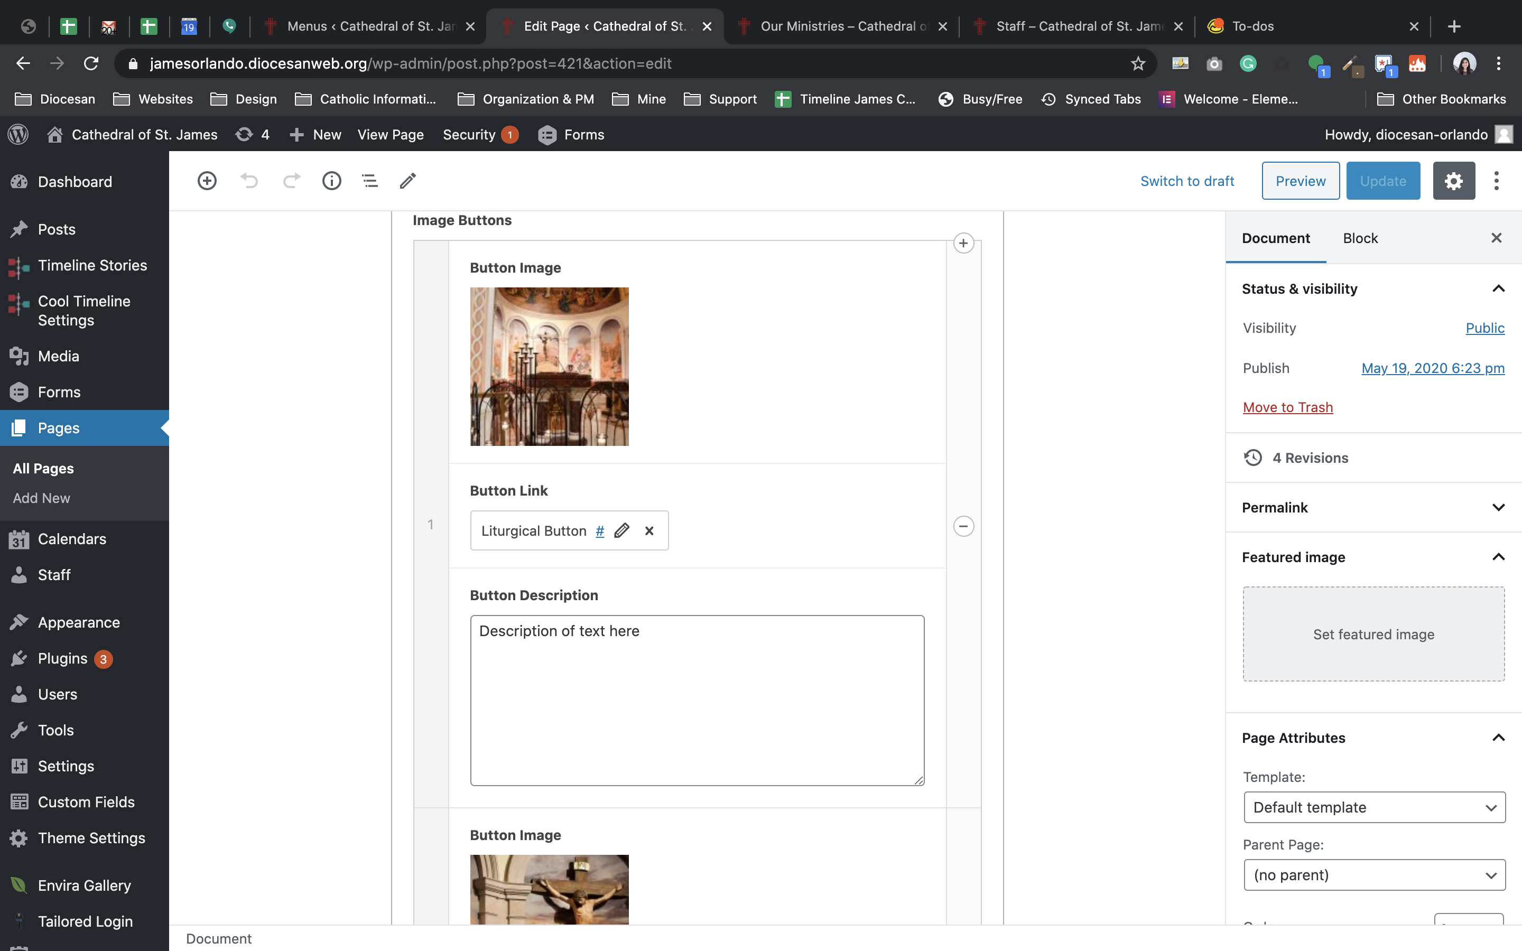
Task: Open the Block navigation list icon
Action: [x=370, y=181]
